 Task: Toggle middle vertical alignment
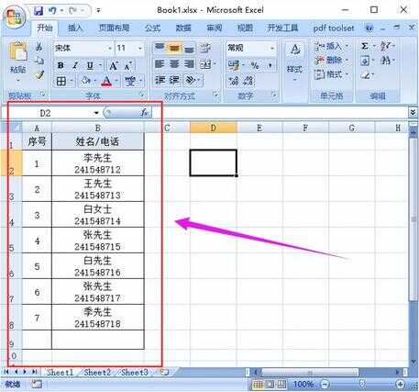tap(174, 48)
